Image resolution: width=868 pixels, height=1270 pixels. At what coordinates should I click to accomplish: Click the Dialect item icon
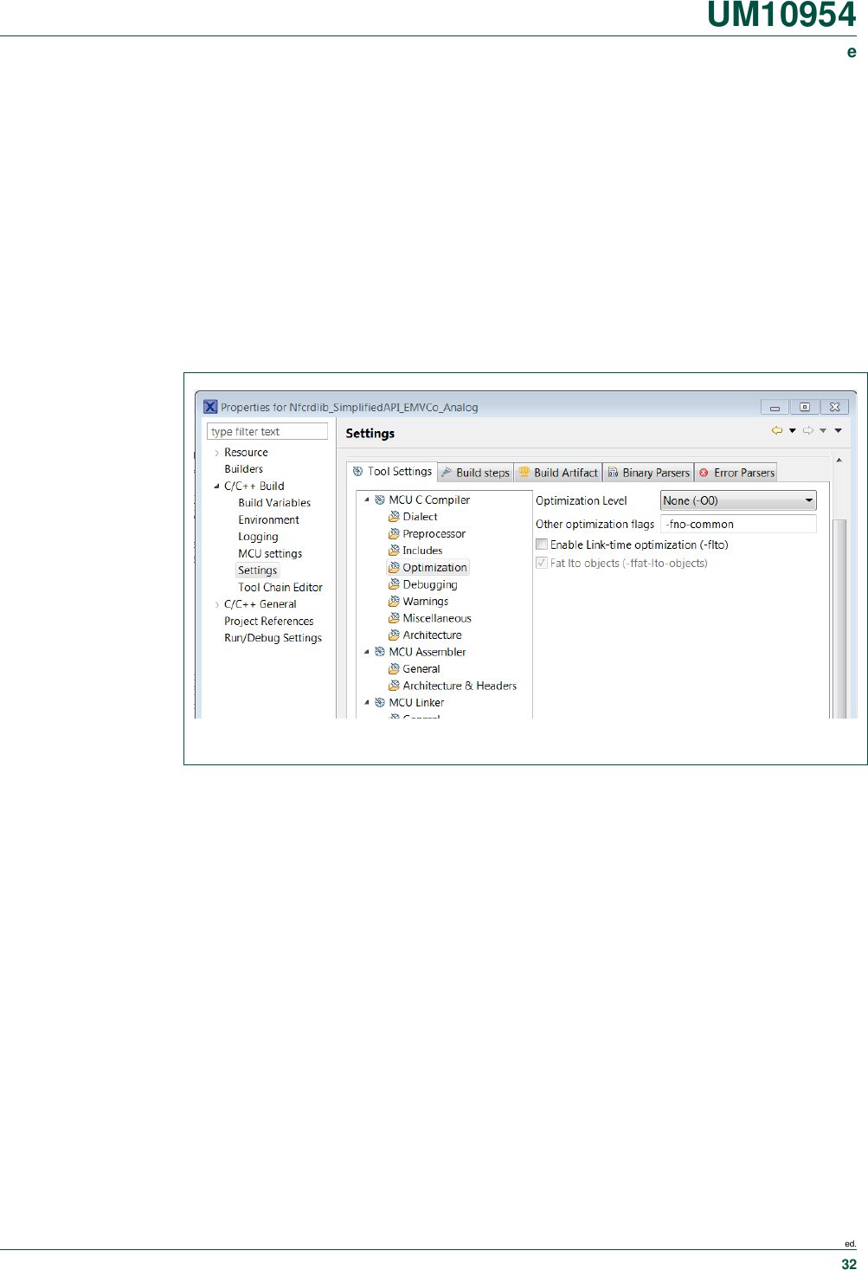tap(394, 517)
